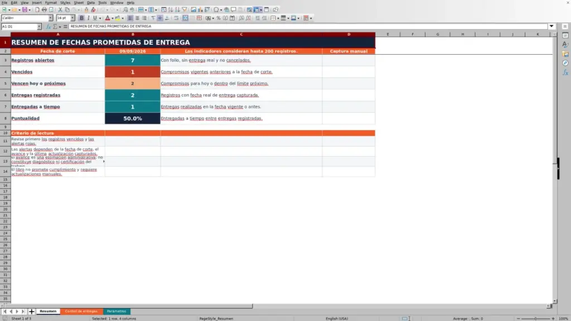Toggle Align Right
This screenshot has width=571, height=321.
pos(144,18)
